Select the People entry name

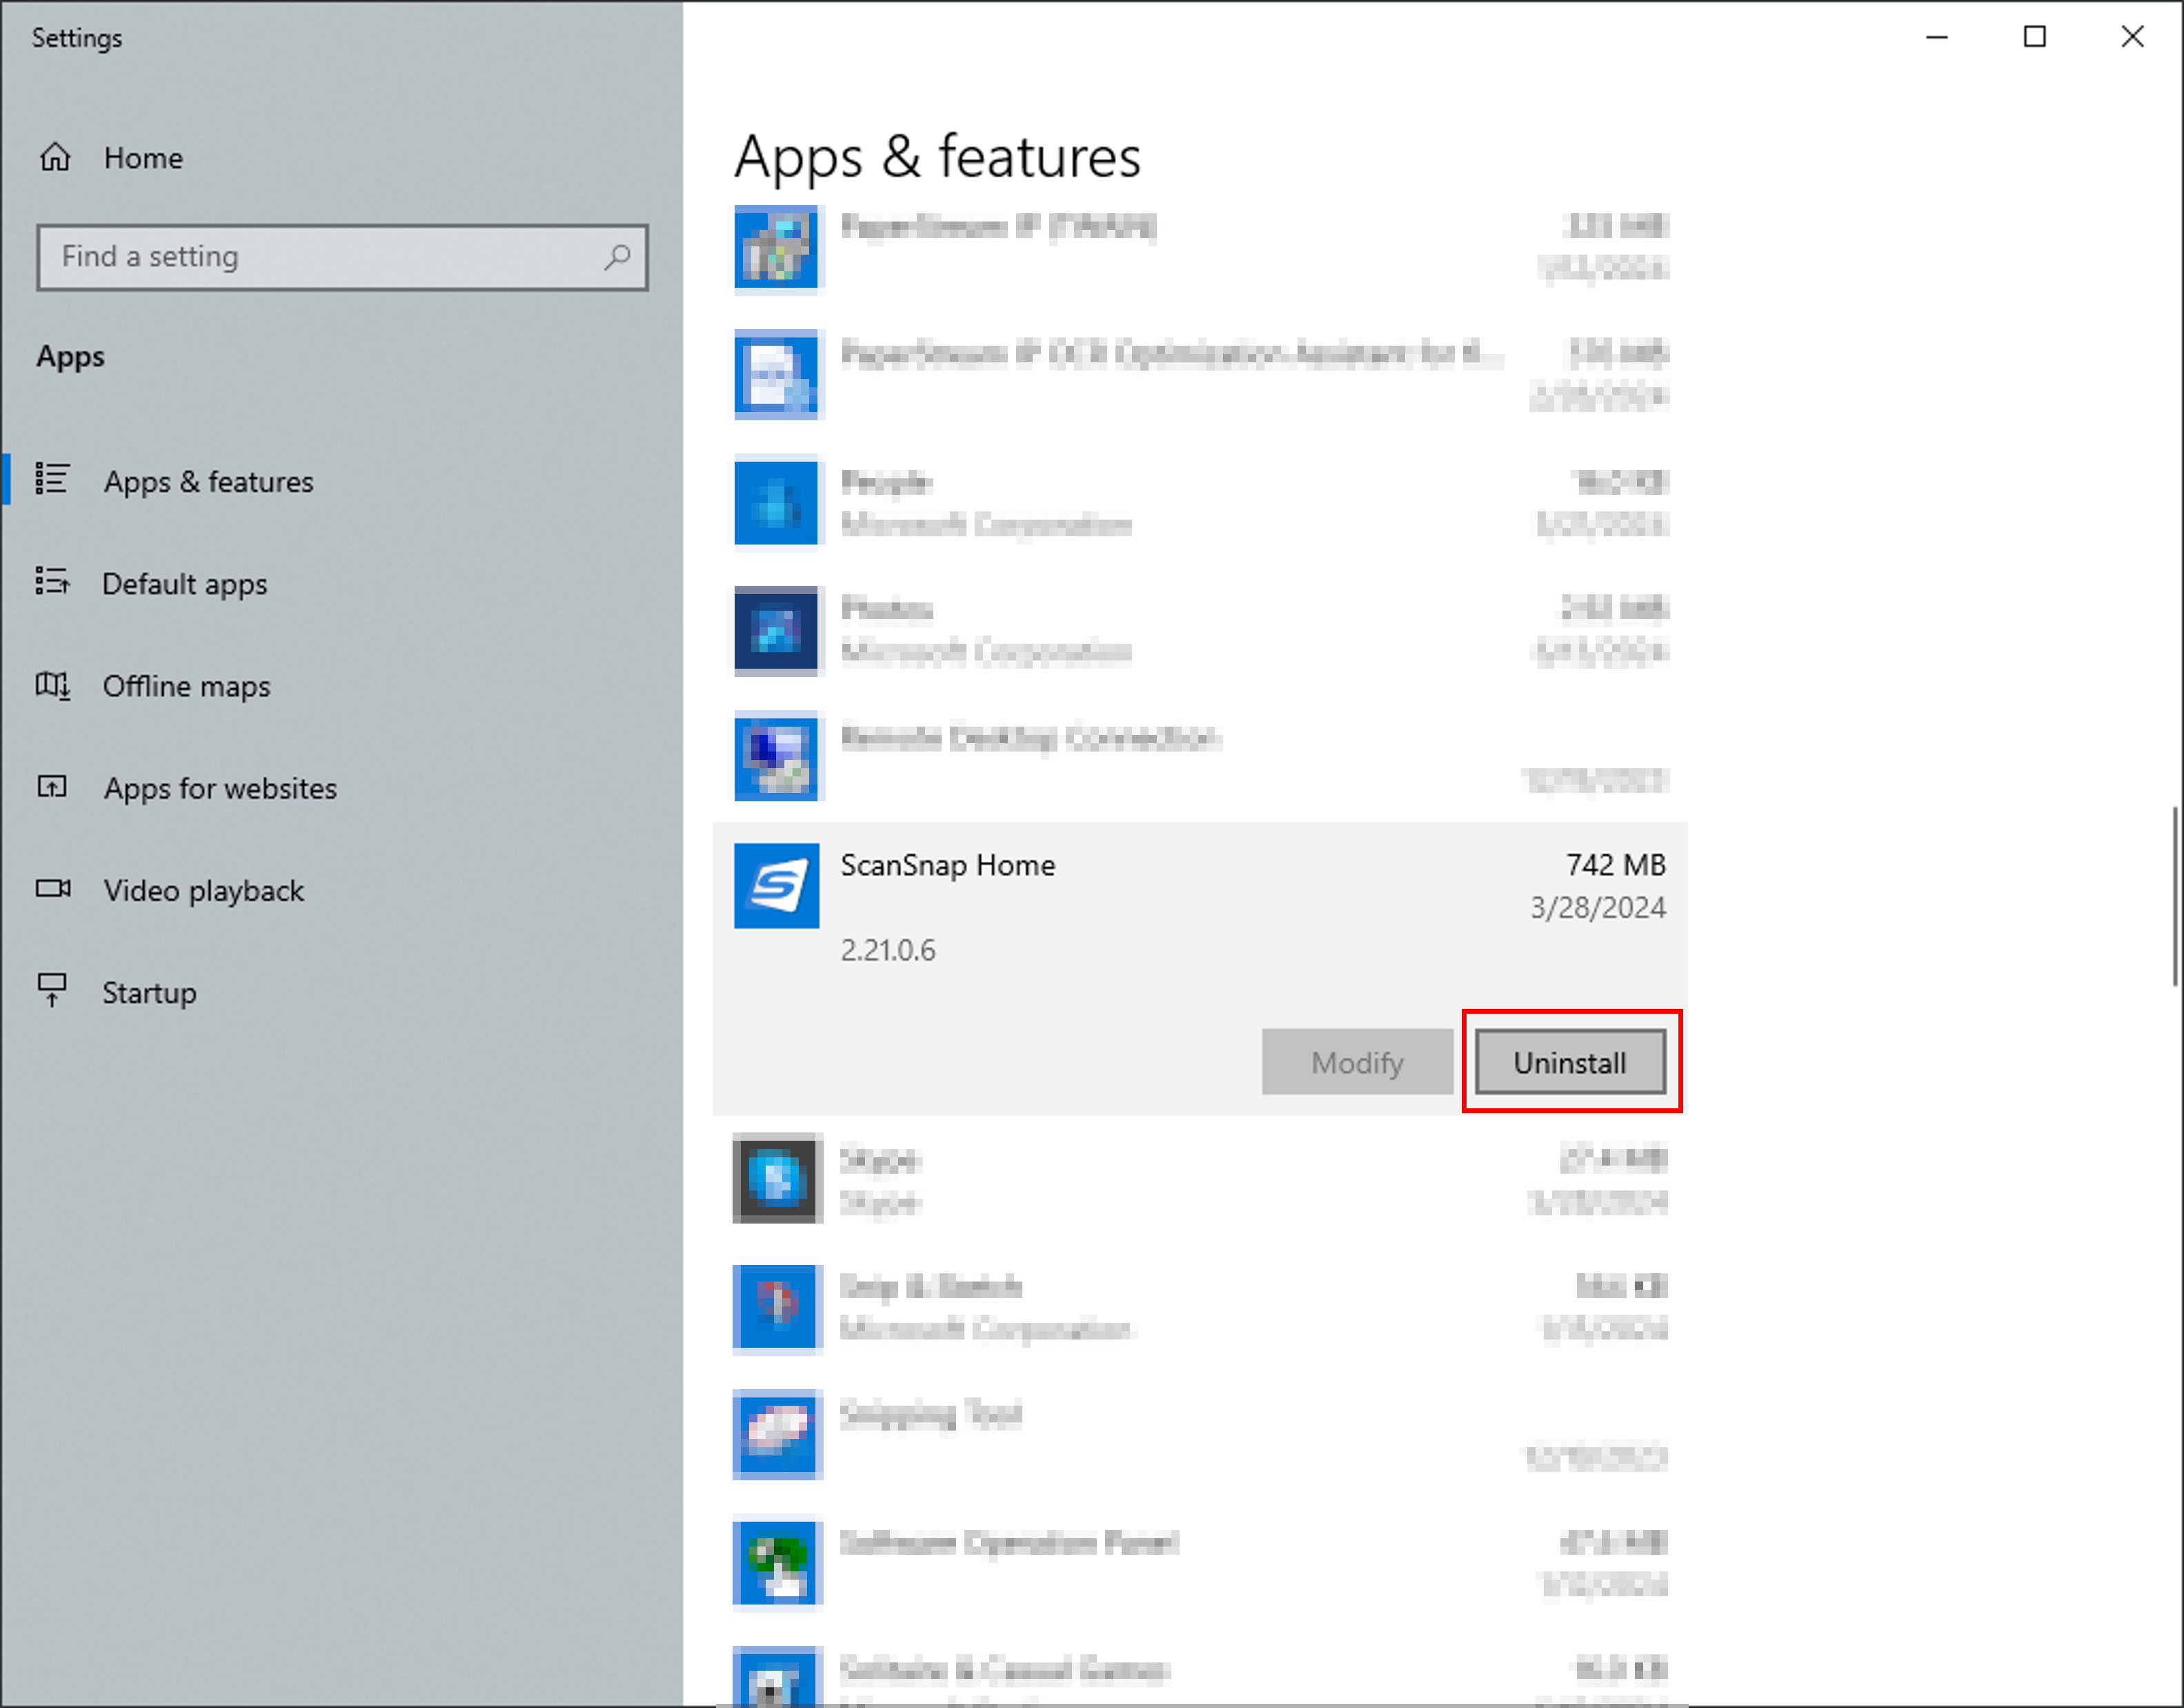point(886,482)
